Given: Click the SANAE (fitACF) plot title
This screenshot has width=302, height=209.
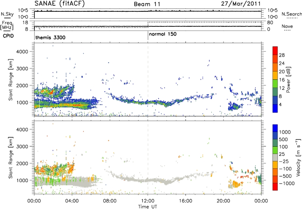Looking at the screenshot, I should point(60,3).
